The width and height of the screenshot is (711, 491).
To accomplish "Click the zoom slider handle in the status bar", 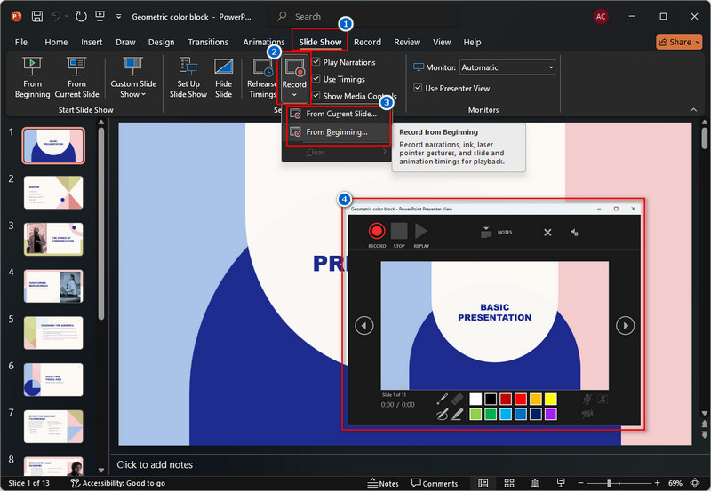I will tap(609, 483).
